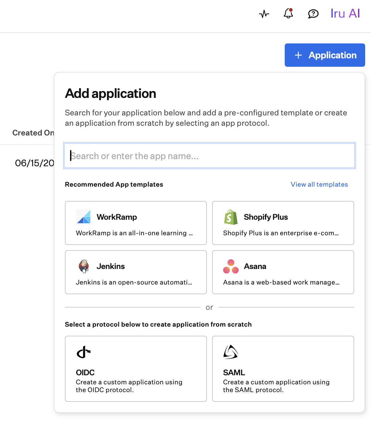The image size is (371, 431).
Task: Click the Asana description text
Action: click(x=281, y=282)
